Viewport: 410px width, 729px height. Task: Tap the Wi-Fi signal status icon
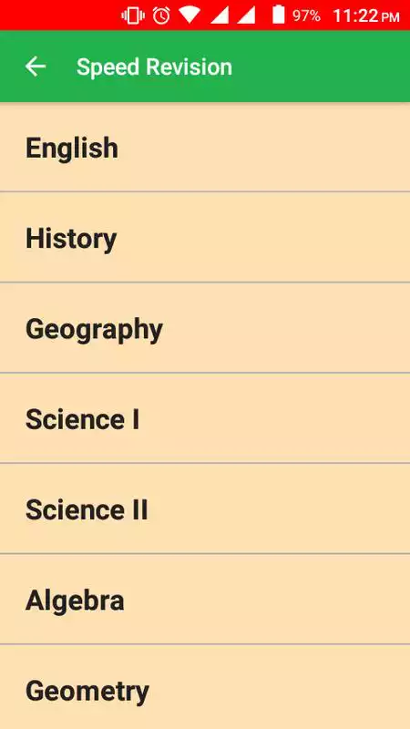coord(190,15)
